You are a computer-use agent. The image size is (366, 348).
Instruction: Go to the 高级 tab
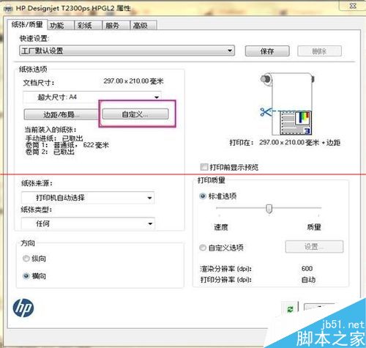click(143, 26)
